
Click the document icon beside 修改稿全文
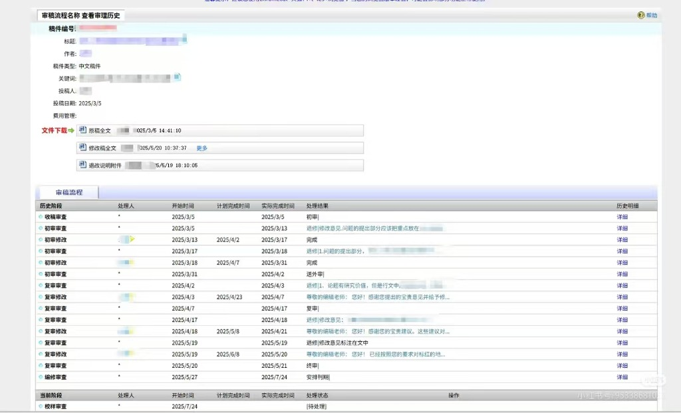[83, 147]
